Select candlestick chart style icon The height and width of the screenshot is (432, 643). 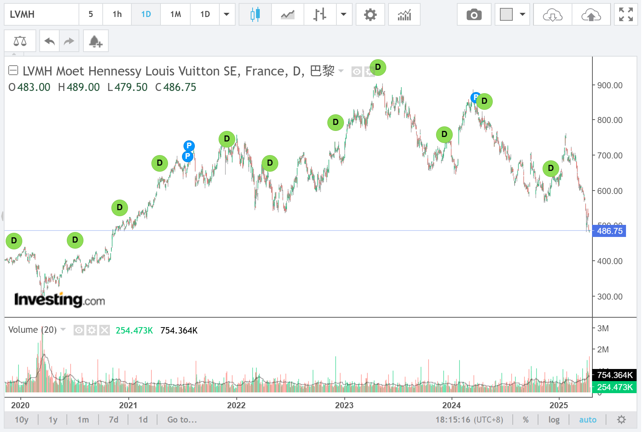coord(255,14)
